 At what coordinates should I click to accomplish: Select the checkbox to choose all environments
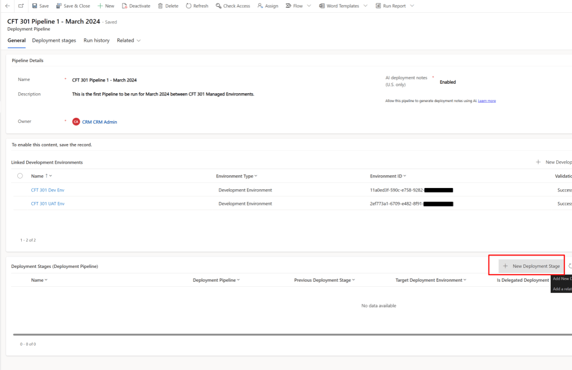[x=20, y=175]
